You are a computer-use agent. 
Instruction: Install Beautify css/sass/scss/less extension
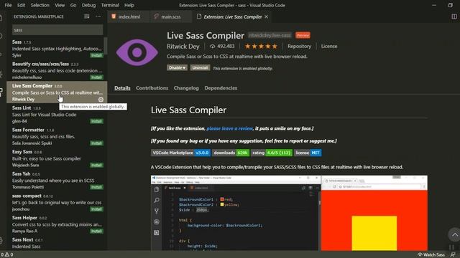click(x=96, y=77)
